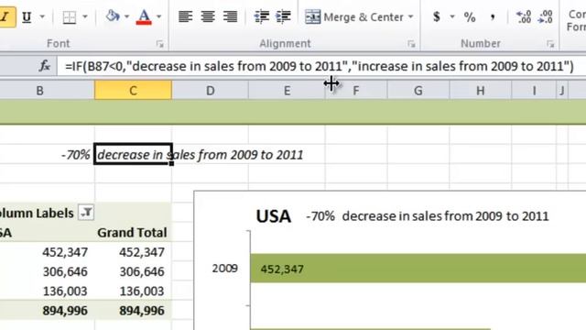
Task: Open font color dropdown arrow
Action: [x=158, y=16]
